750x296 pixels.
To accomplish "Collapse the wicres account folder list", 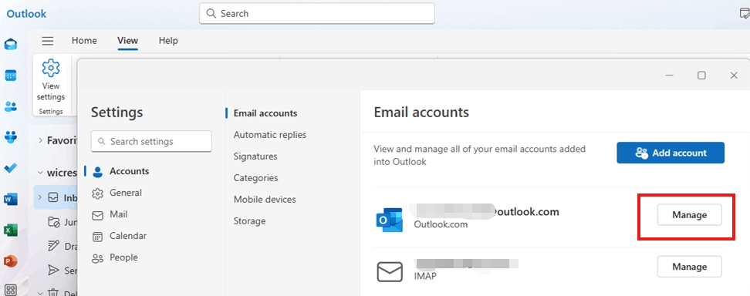I will (41, 173).
